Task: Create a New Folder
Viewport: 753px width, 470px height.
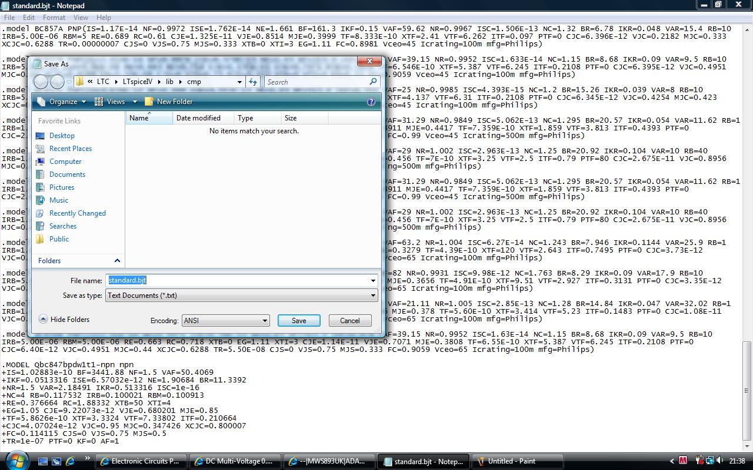Action: click(x=168, y=102)
